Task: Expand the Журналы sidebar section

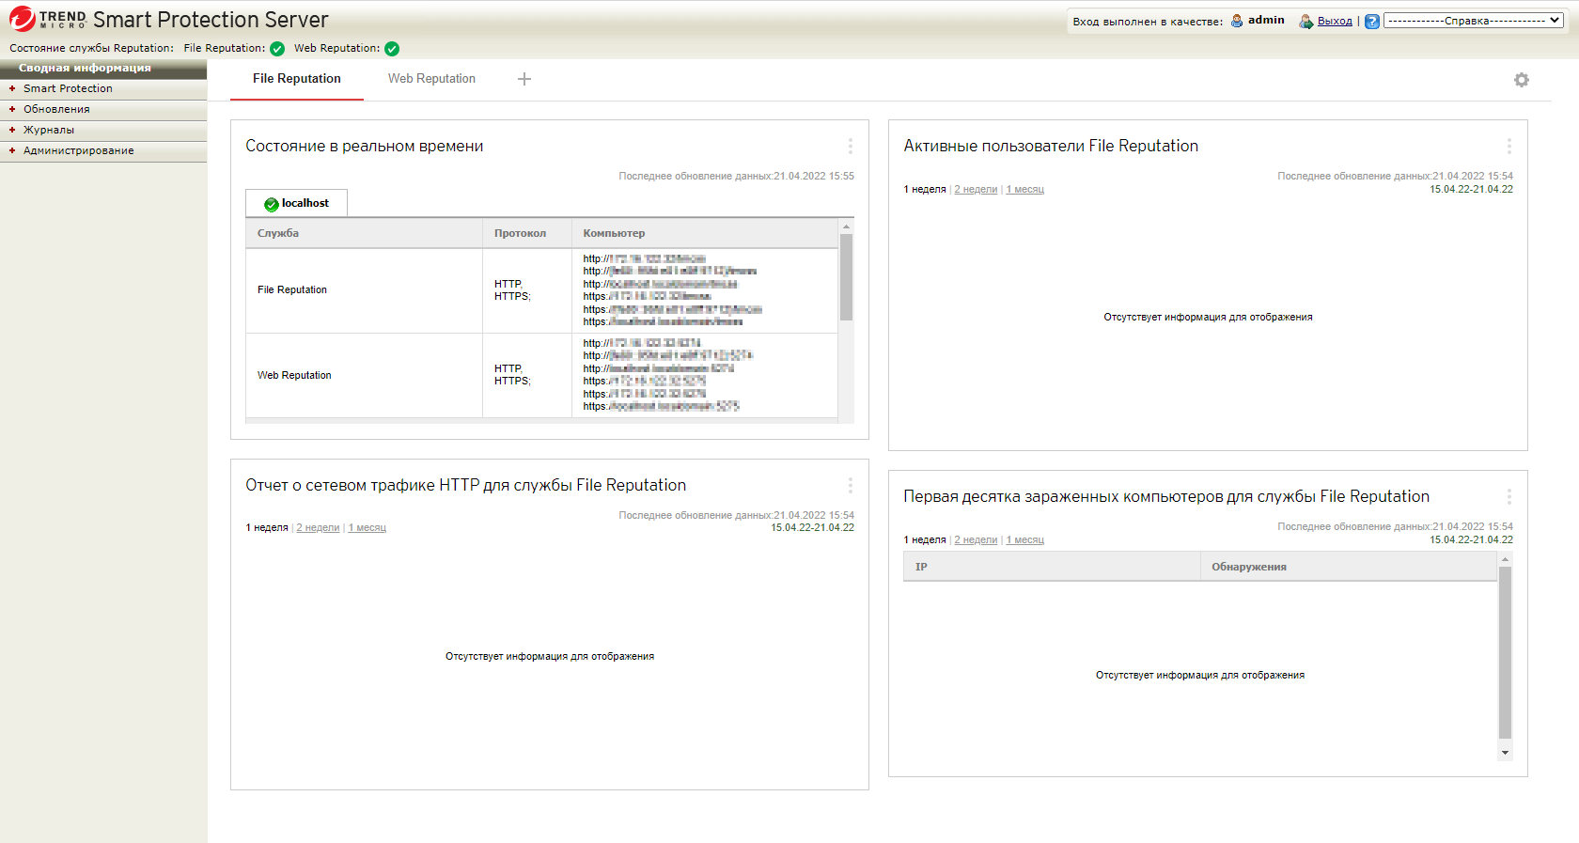Action: coord(49,130)
